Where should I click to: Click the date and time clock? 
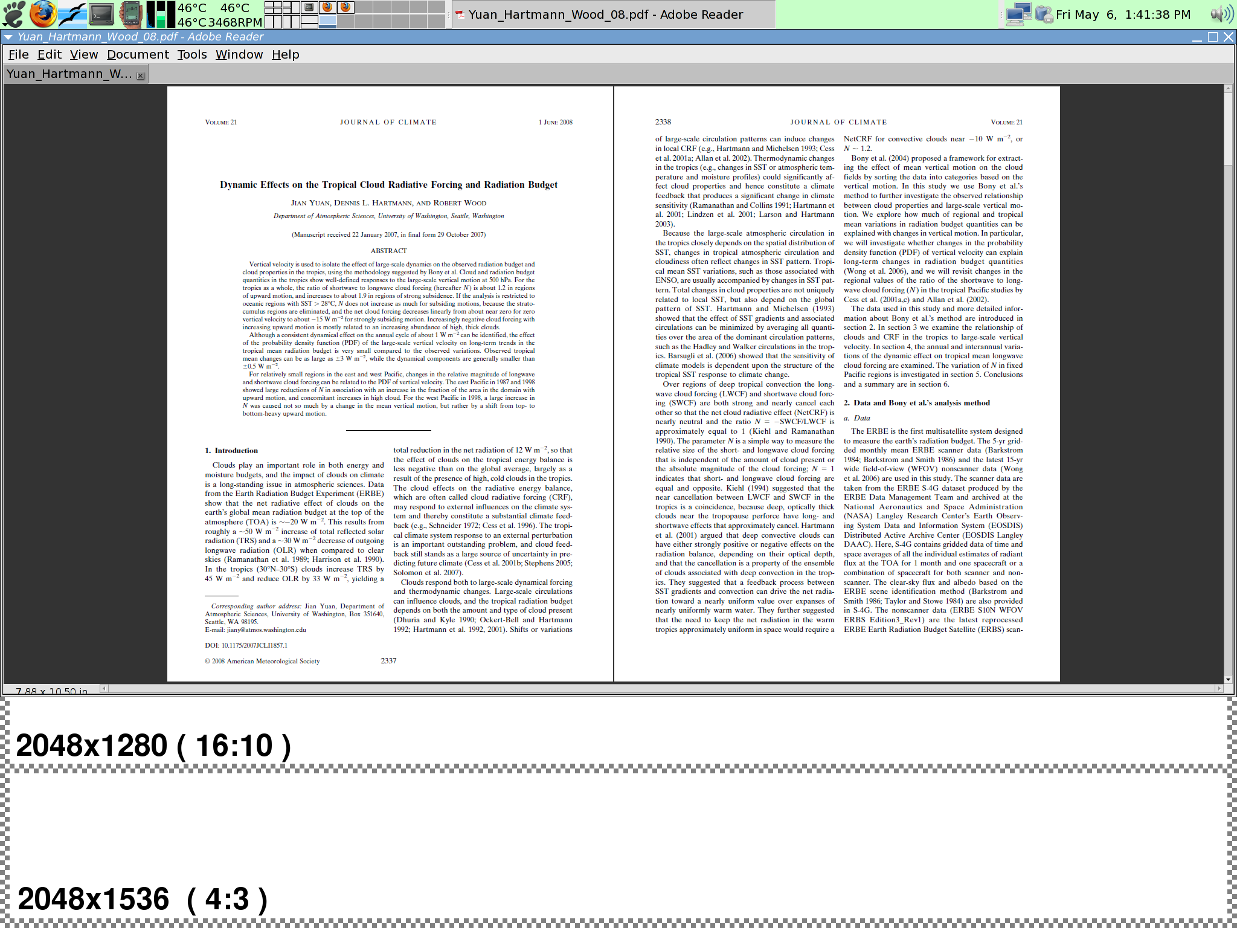click(1123, 14)
